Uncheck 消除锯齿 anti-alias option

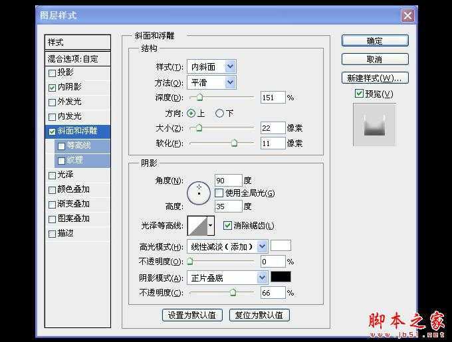coord(227,225)
